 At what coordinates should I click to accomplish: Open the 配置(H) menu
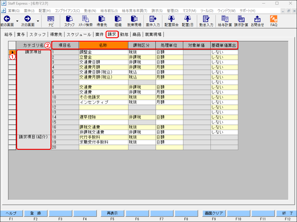(x=45, y=11)
